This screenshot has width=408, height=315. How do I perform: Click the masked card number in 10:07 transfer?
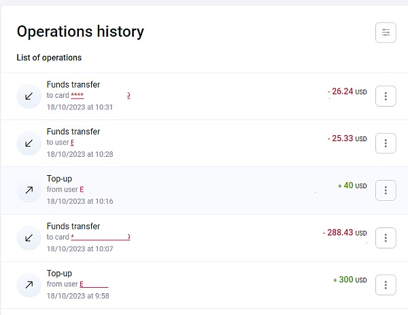point(100,238)
